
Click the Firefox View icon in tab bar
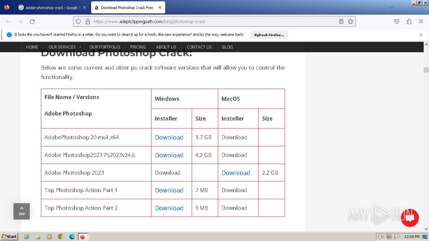(7, 7)
